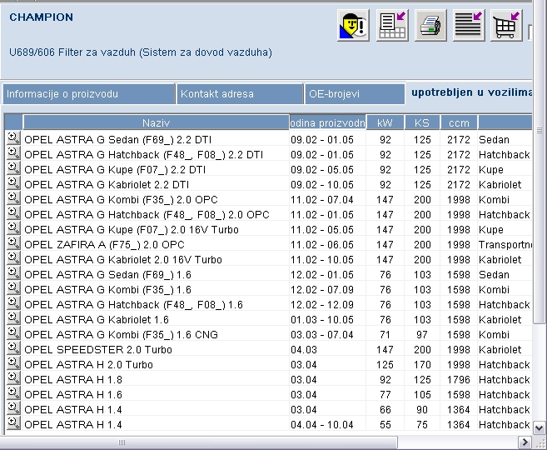This screenshot has height=450, width=547.
Task: Select OPEL SPEEDSTER 2.0 Turbo row name
Action: pos(98,349)
